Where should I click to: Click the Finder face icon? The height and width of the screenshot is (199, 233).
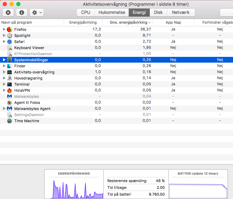[10, 66]
